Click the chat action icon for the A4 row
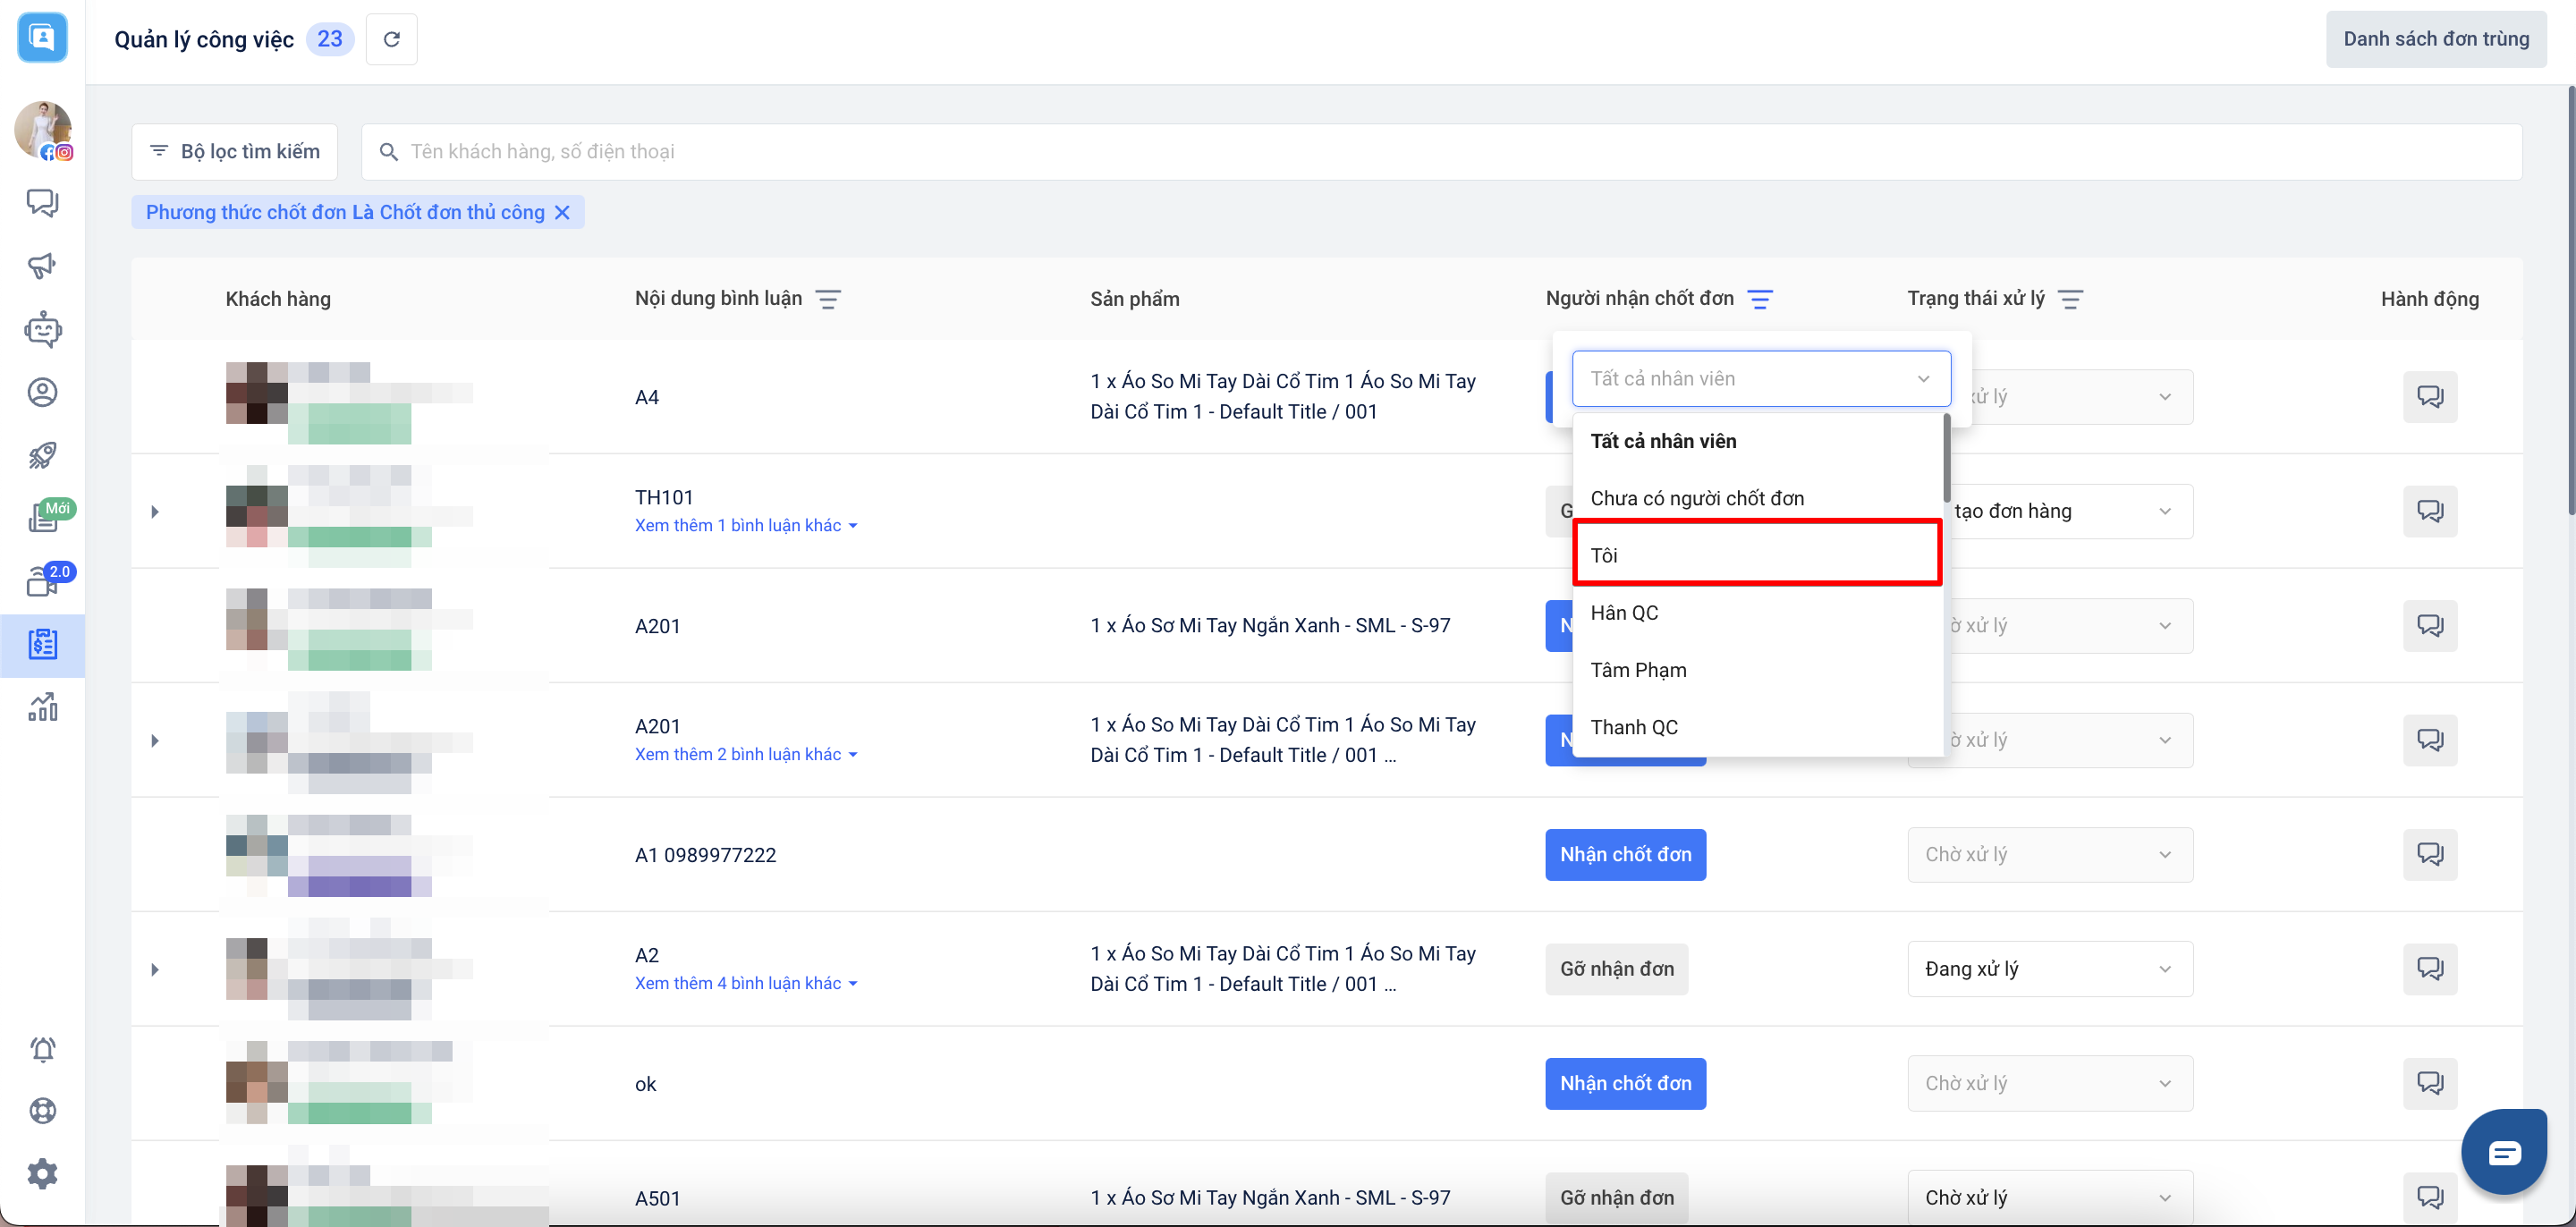This screenshot has height=1227, width=2576. point(2429,397)
